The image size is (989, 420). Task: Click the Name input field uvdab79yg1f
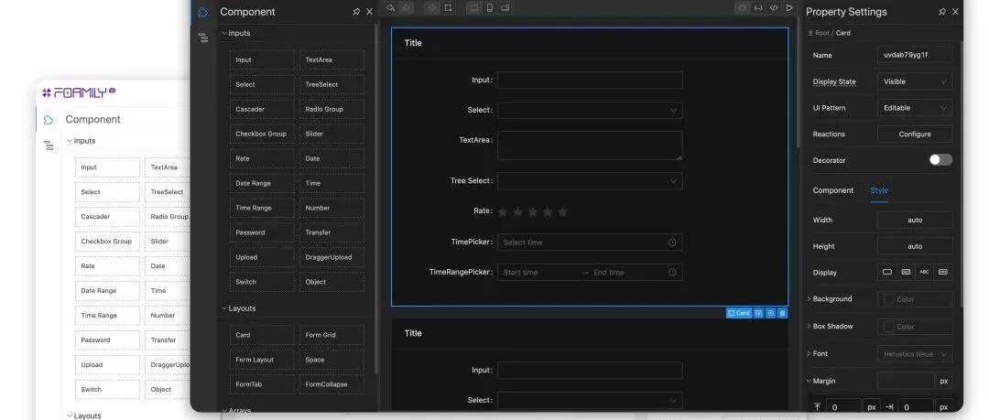(915, 55)
